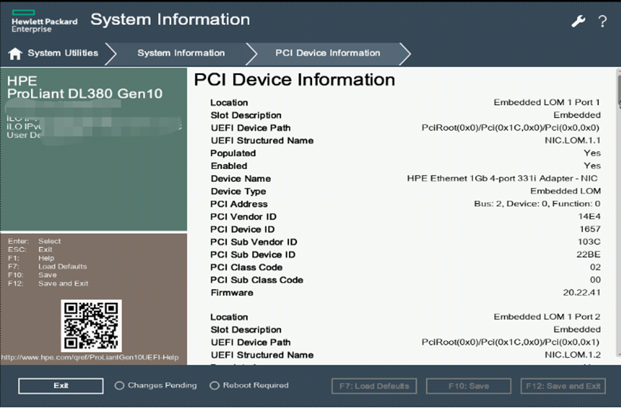Select the Device Name row for Port 1
Image resolution: width=621 pixels, height=408 pixels.
[x=405, y=178]
